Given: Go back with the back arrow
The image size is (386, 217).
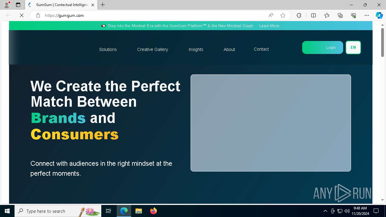Looking at the screenshot, I should pos(8,15).
